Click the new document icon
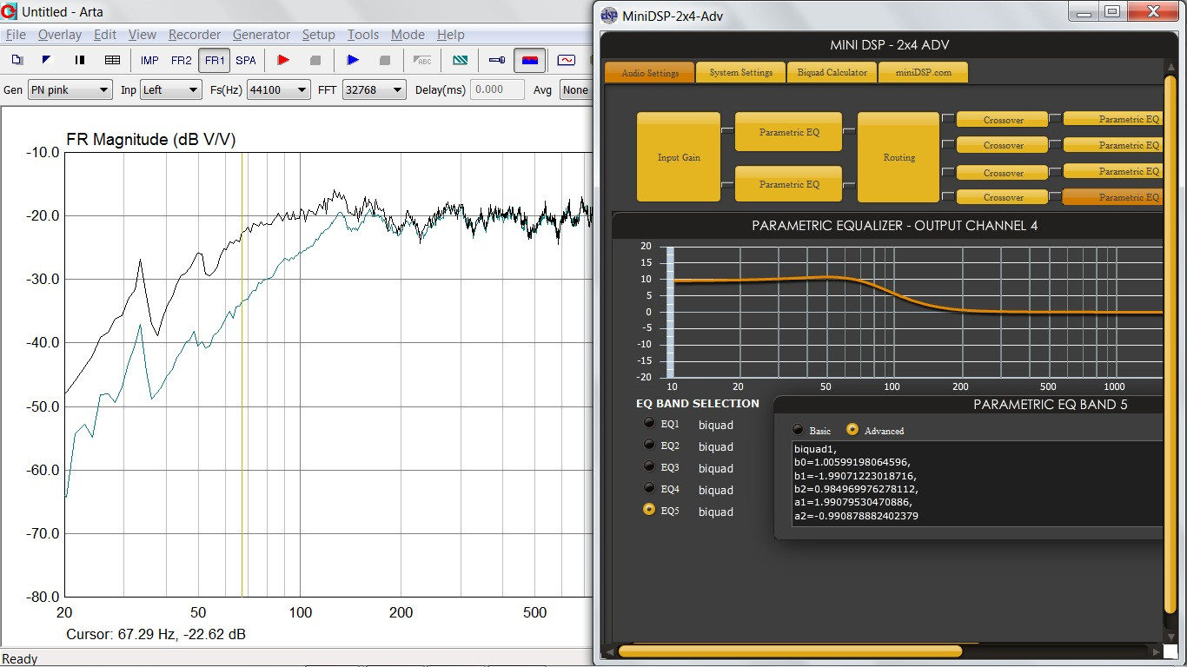The width and height of the screenshot is (1187, 667). (x=17, y=60)
